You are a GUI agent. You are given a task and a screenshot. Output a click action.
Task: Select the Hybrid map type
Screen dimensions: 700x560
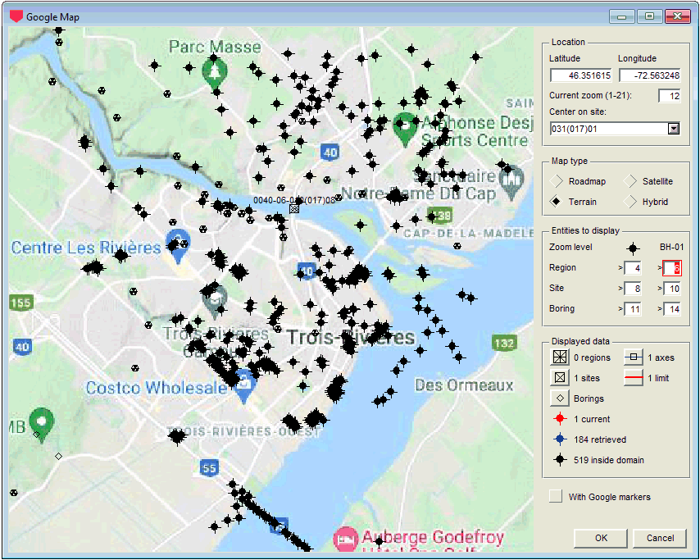pos(630,202)
